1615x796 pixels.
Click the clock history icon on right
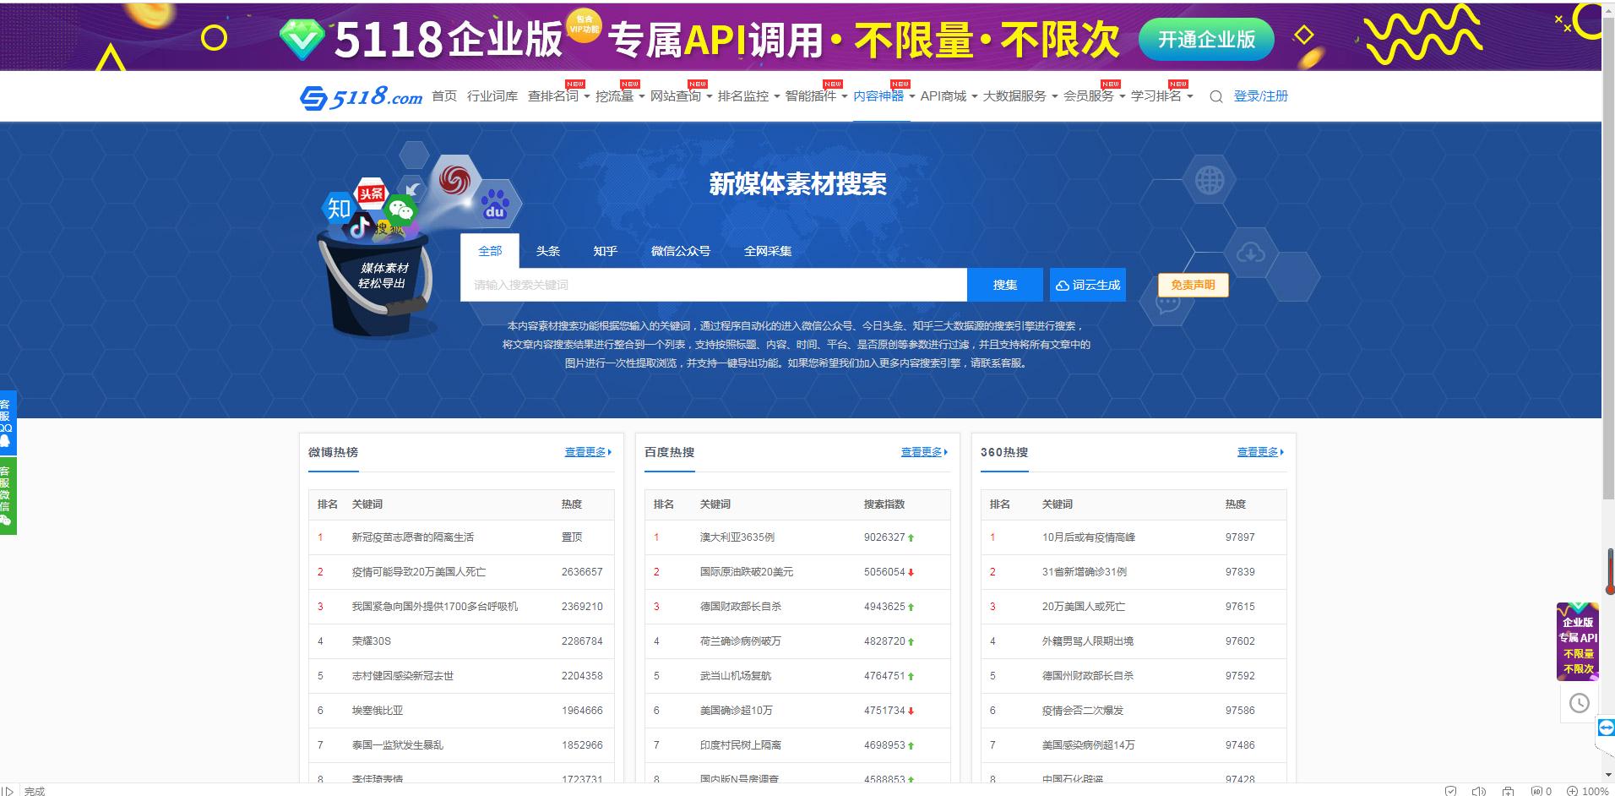[1579, 703]
